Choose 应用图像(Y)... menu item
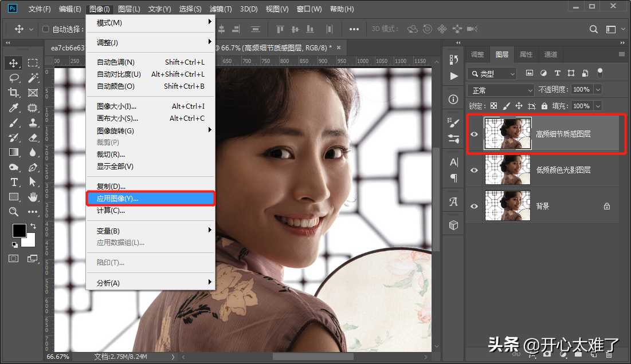The height and width of the screenshot is (364, 631). 151,199
